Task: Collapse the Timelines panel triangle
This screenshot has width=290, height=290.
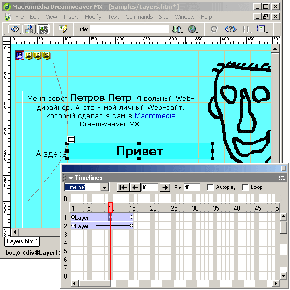Action: pos(71,178)
